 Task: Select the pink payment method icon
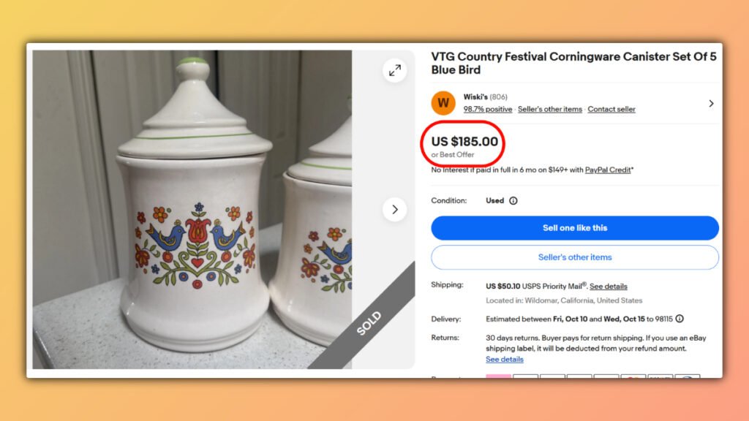pyautogui.click(x=498, y=379)
